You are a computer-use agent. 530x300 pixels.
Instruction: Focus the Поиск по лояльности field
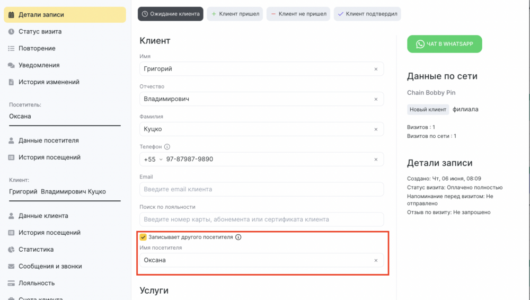click(x=262, y=219)
